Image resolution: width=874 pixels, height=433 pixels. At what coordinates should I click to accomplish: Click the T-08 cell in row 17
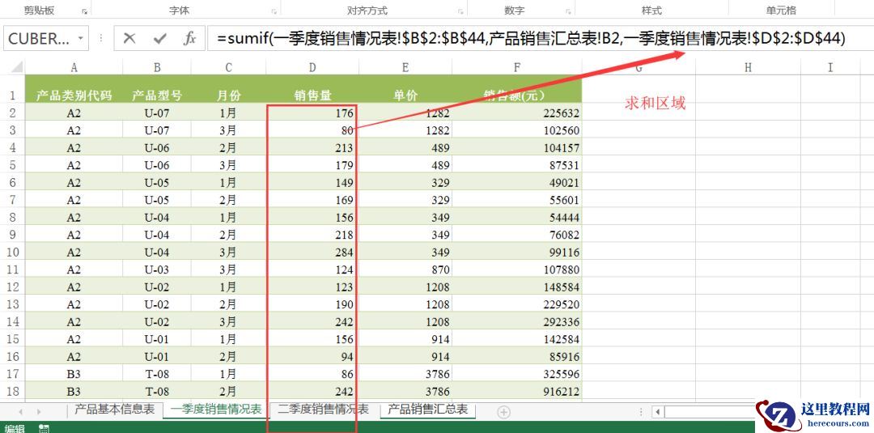tap(157, 373)
